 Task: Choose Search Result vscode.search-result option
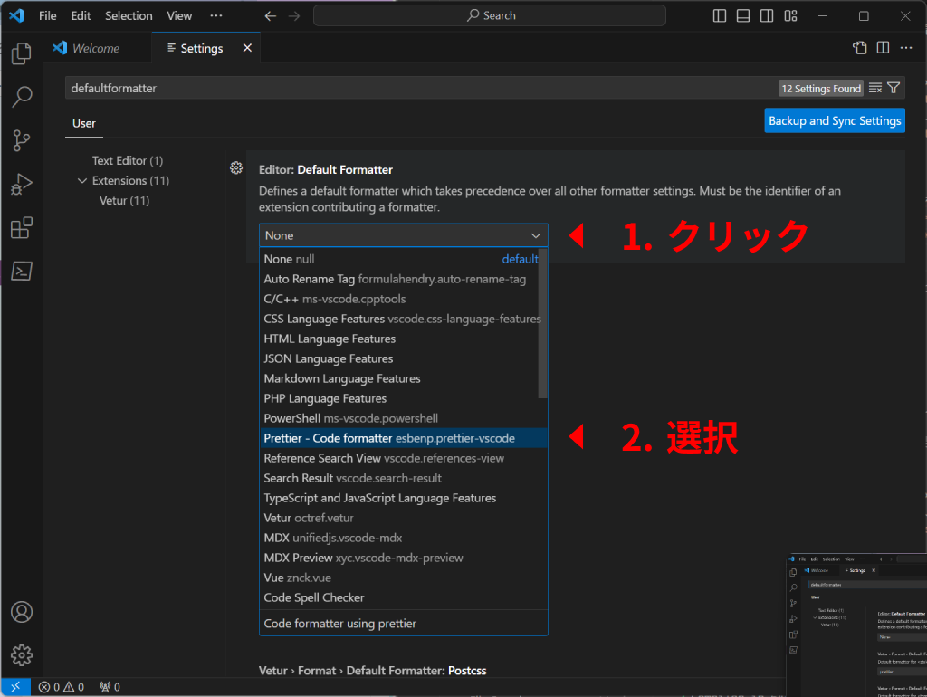(x=403, y=478)
